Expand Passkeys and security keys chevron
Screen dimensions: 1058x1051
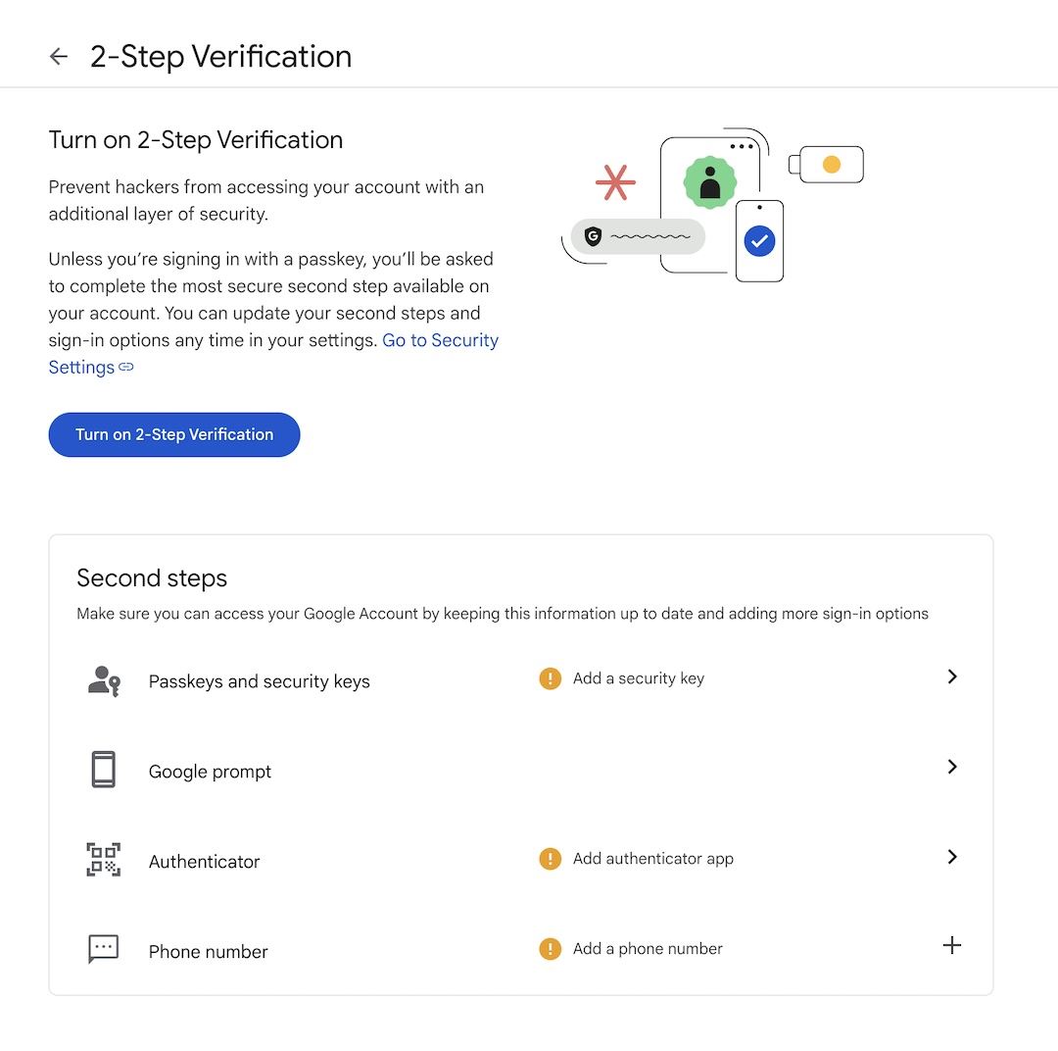point(952,676)
